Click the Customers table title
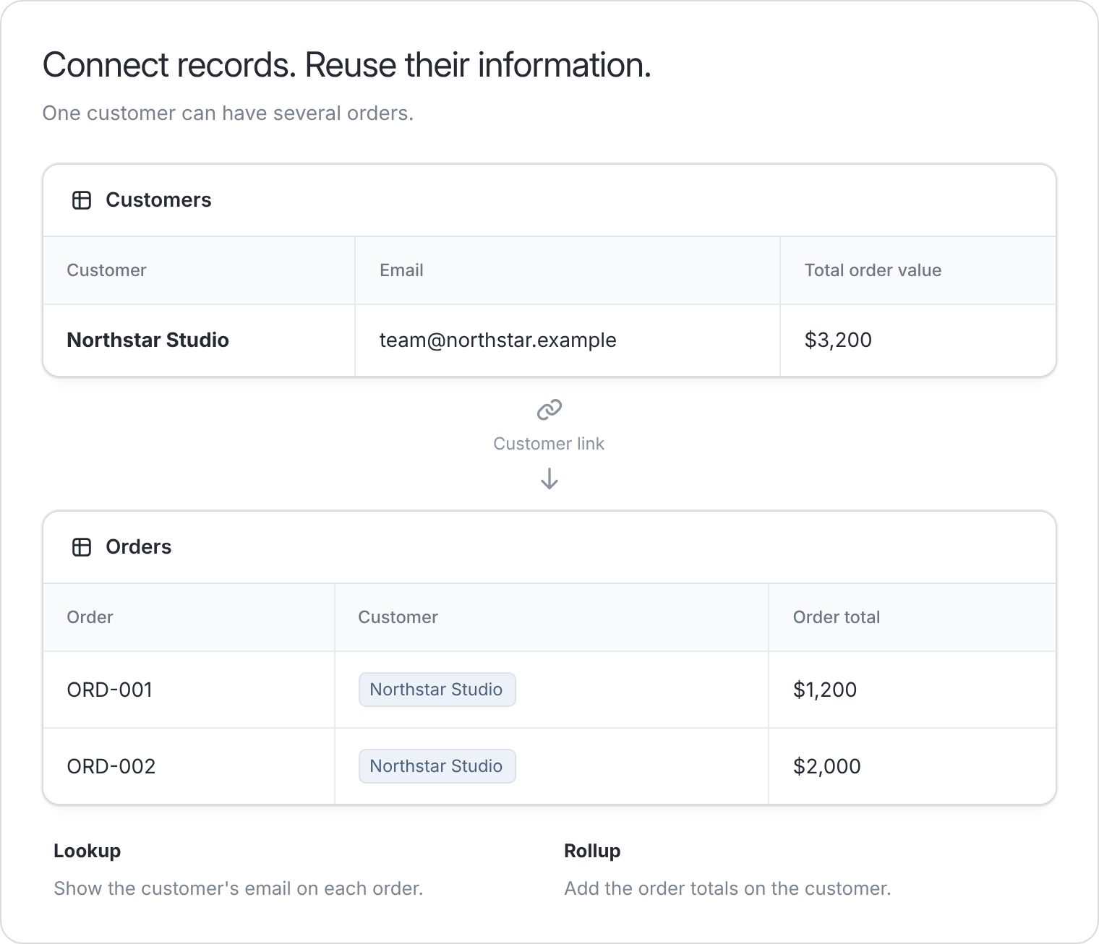 pos(158,200)
